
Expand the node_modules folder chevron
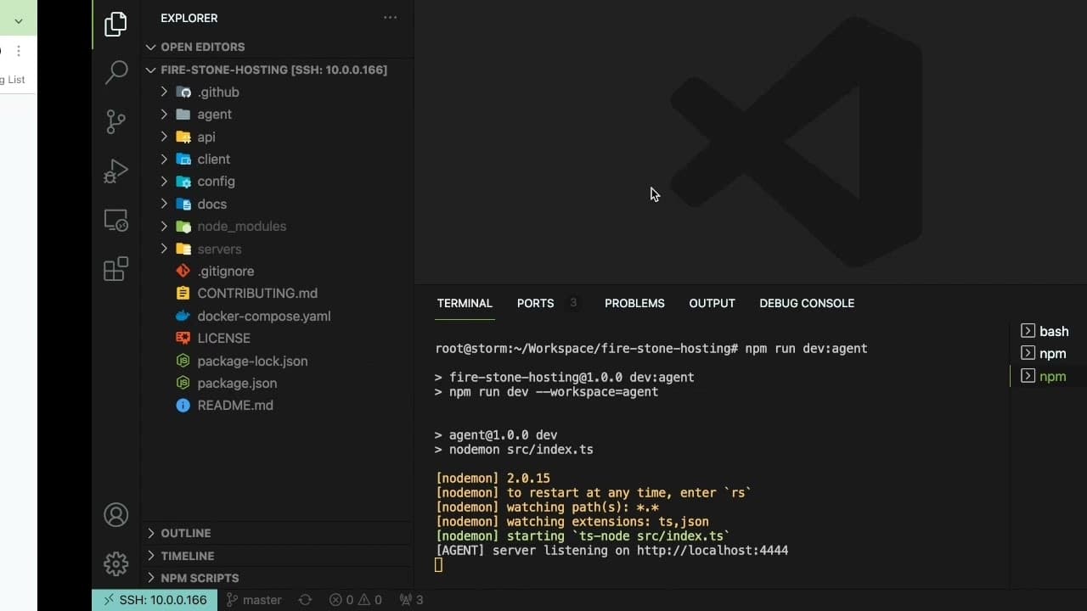click(164, 227)
